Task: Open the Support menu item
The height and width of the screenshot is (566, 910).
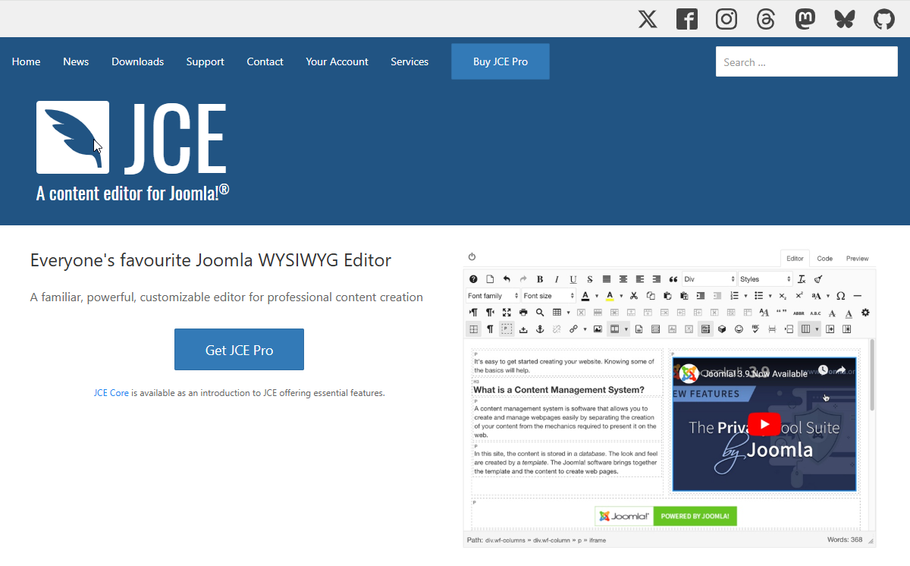Action: tap(206, 61)
